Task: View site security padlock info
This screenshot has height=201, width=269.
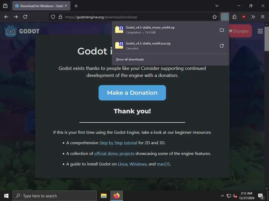Action: [60, 17]
